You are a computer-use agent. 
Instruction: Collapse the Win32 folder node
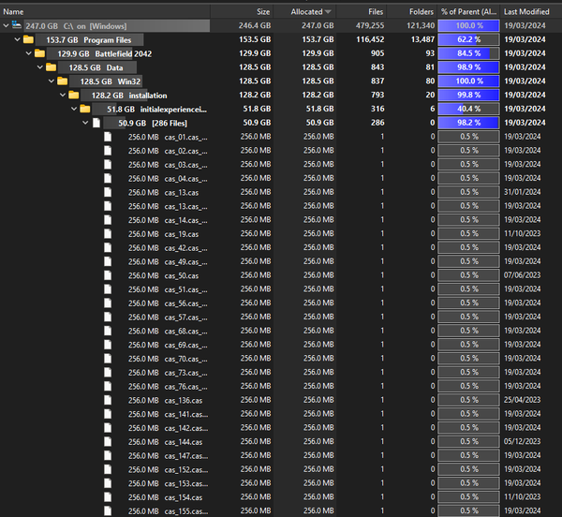(x=52, y=81)
